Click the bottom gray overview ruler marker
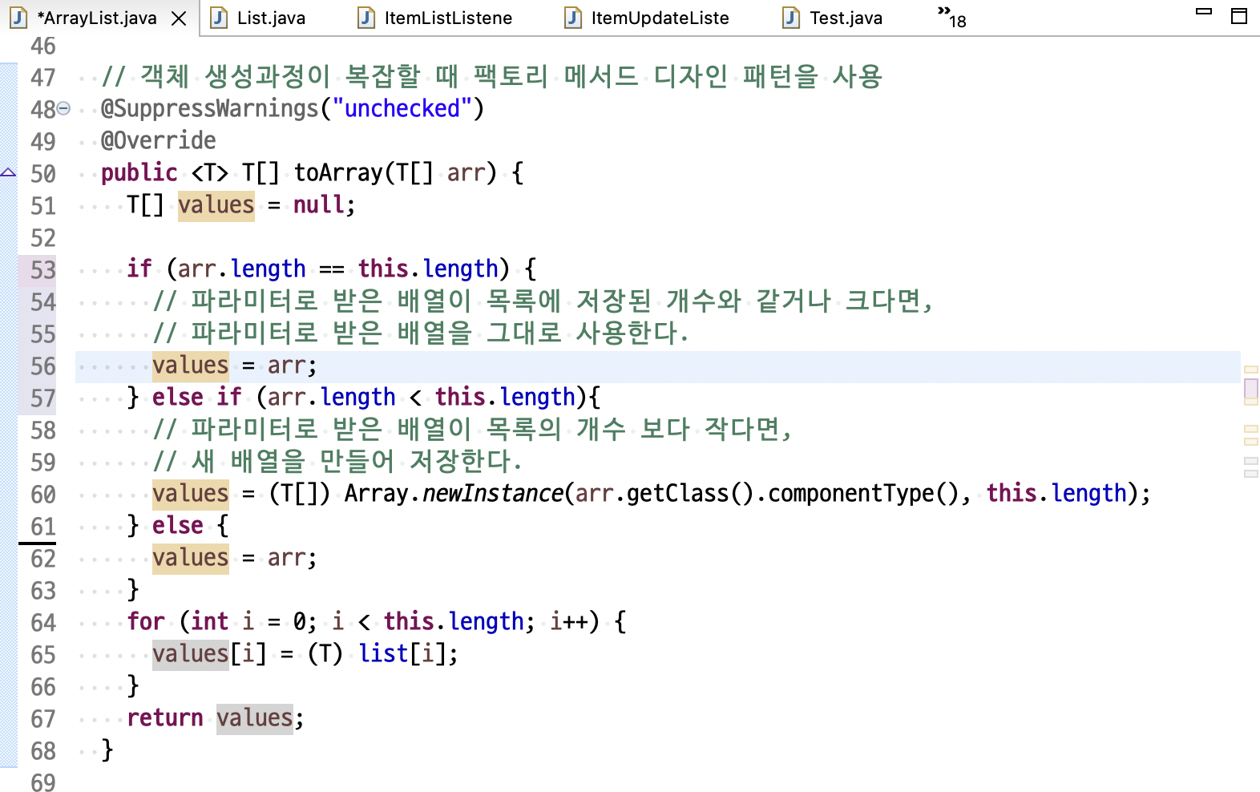This screenshot has width=1260, height=792. click(x=1251, y=474)
